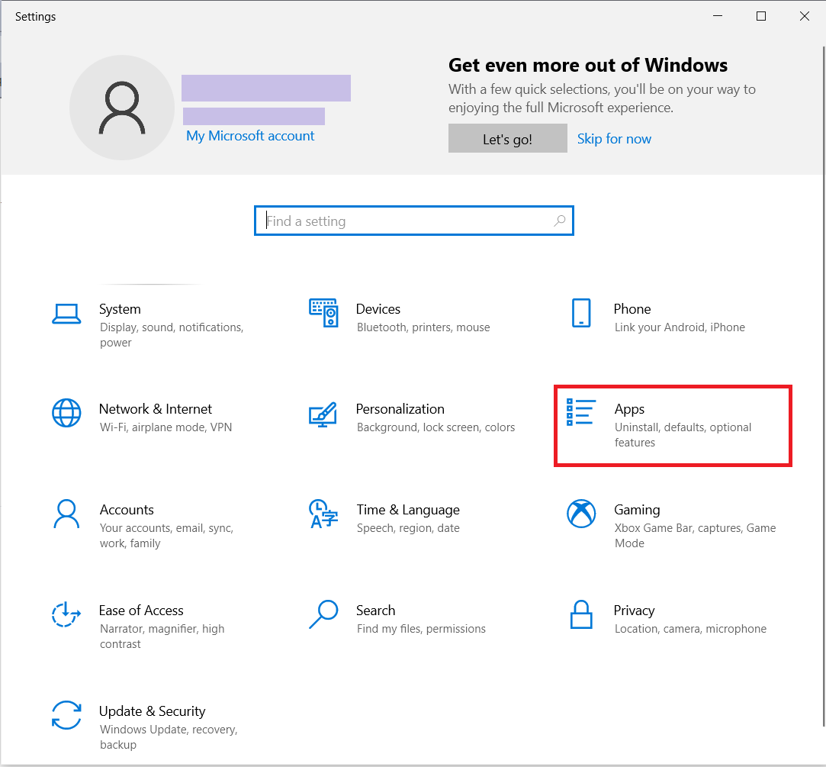Select the Devices category title
Viewport: 826px width, 767px height.
(378, 309)
